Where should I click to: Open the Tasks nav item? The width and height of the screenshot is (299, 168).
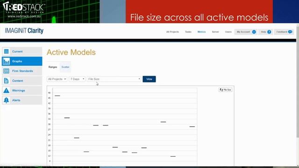coord(188,32)
